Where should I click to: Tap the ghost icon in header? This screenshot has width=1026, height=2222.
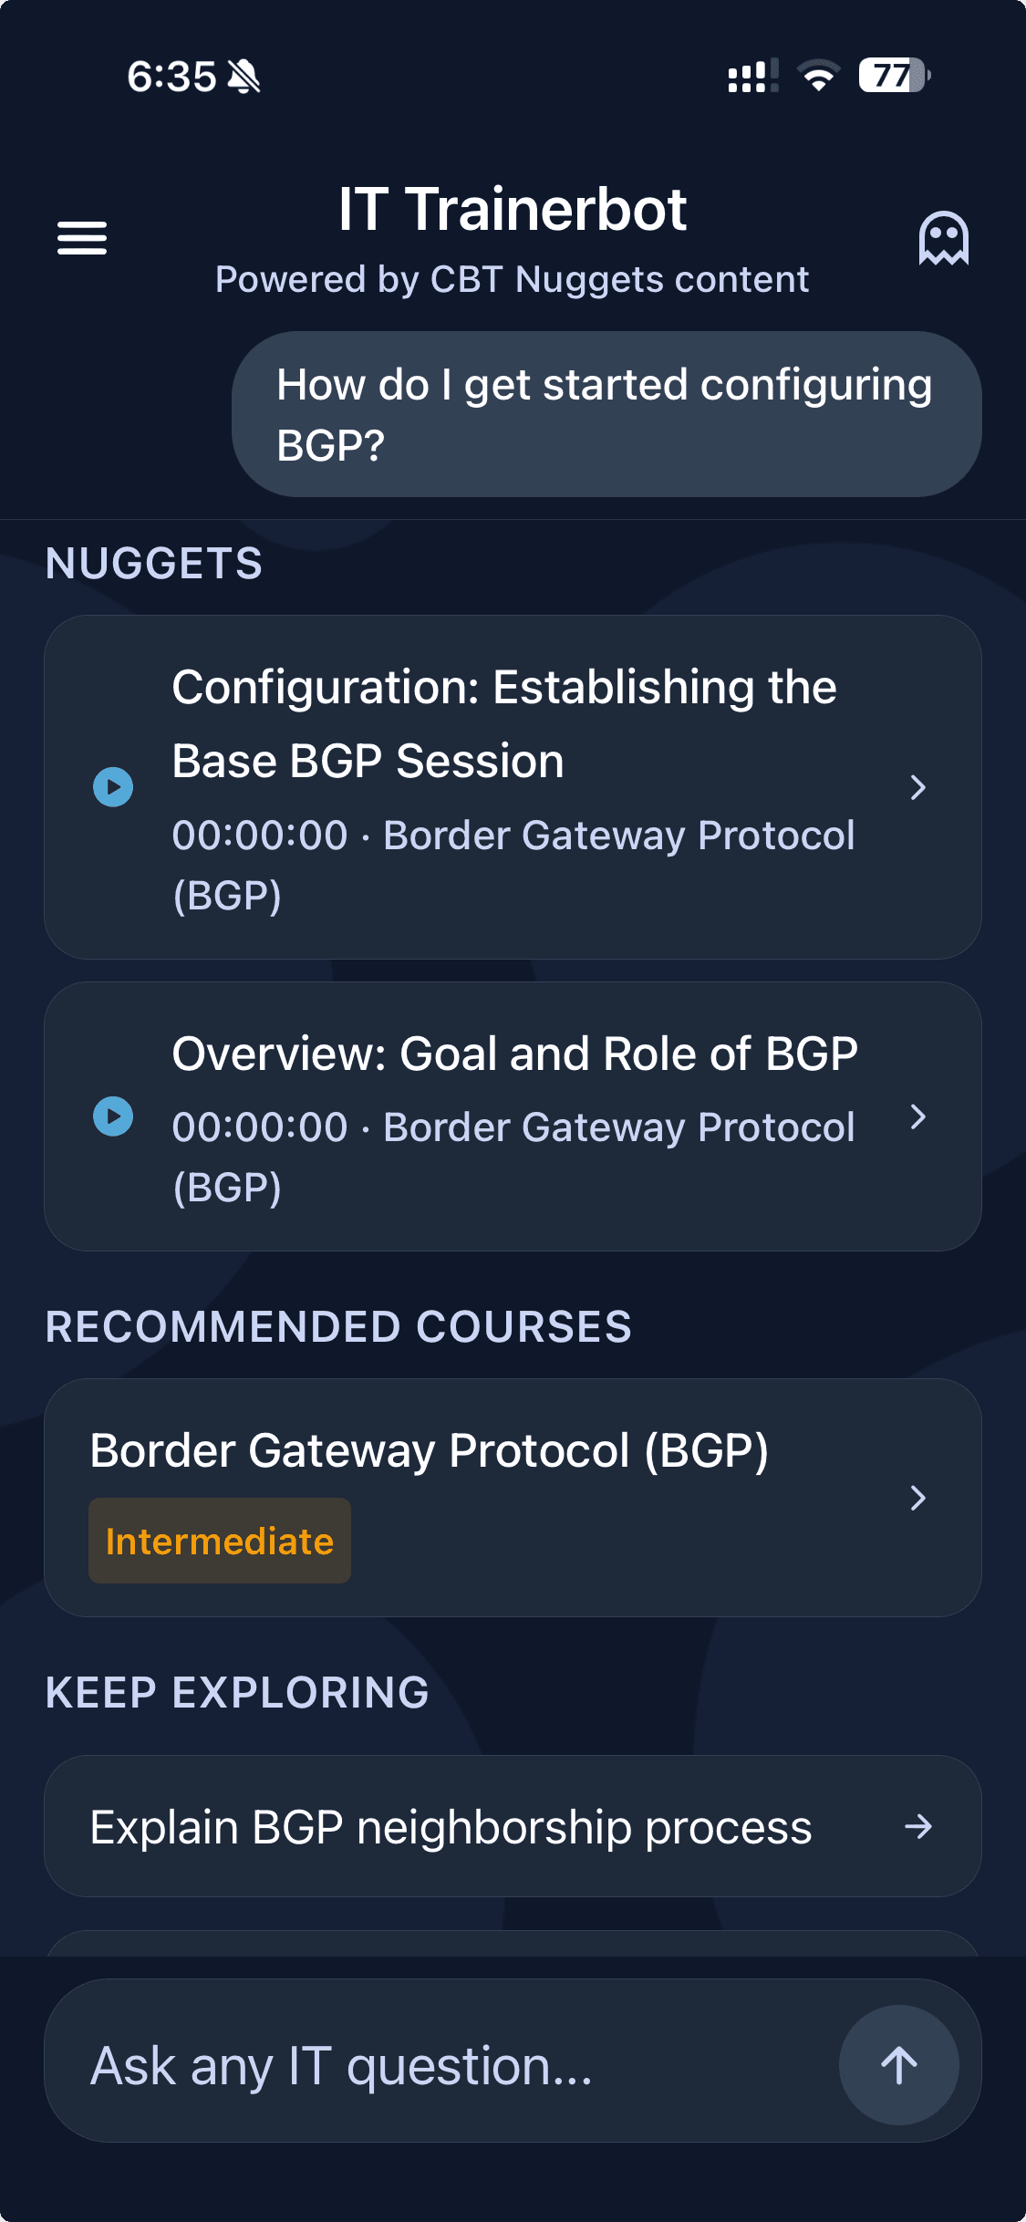(943, 238)
